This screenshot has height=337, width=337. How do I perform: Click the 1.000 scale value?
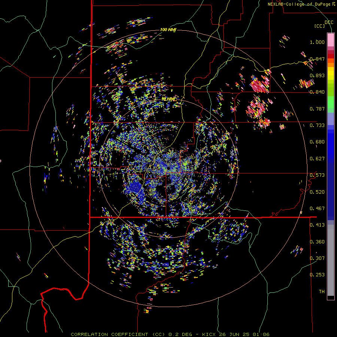pos(317,42)
